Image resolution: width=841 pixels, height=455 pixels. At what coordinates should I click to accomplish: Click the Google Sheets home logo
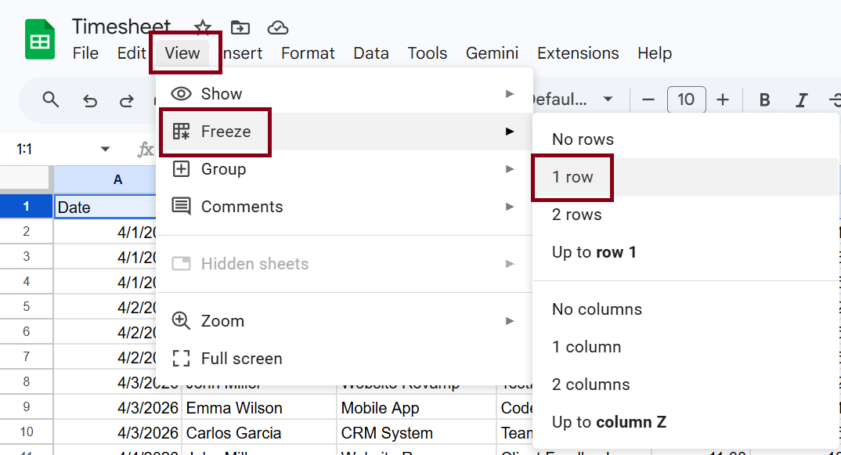[38, 41]
